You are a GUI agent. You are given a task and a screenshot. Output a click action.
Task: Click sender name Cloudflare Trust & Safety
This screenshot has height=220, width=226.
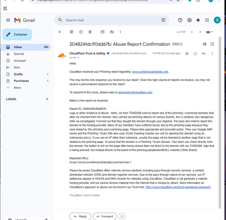(x=87, y=53)
